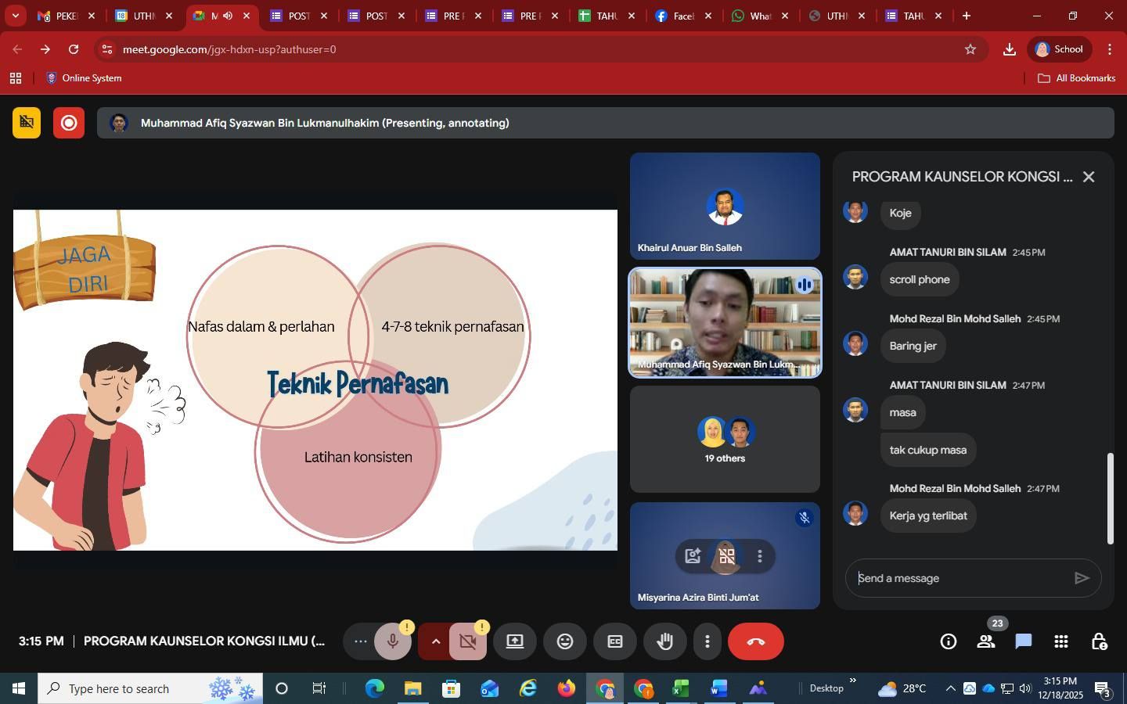The height and width of the screenshot is (704, 1127).
Task: Toggle closed captions in the meeting
Action: point(615,641)
